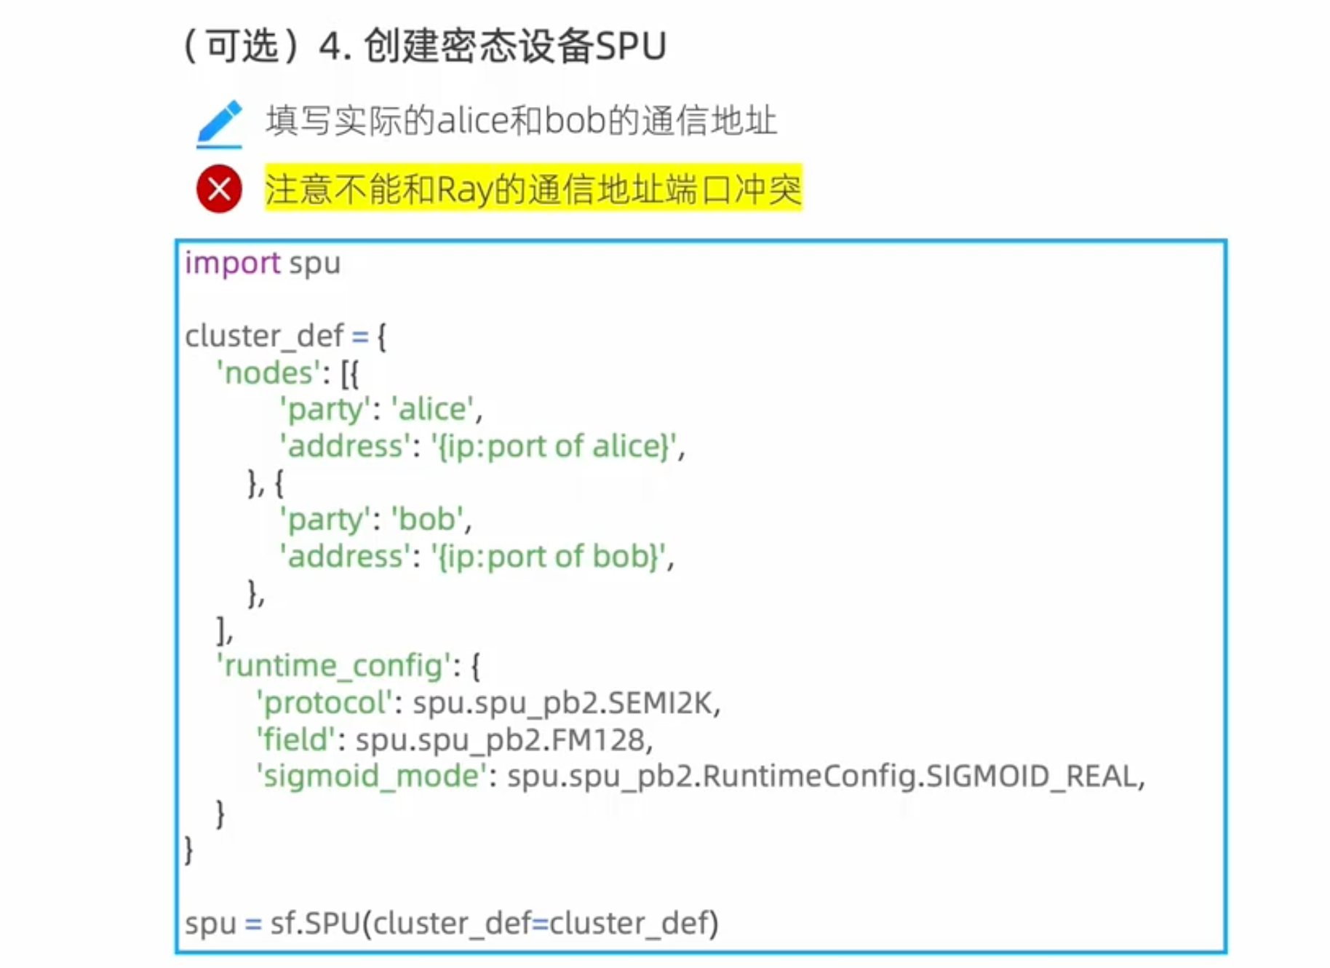The image size is (1330, 968).
Task: Click the blue pencil edit icon
Action: 219,122
